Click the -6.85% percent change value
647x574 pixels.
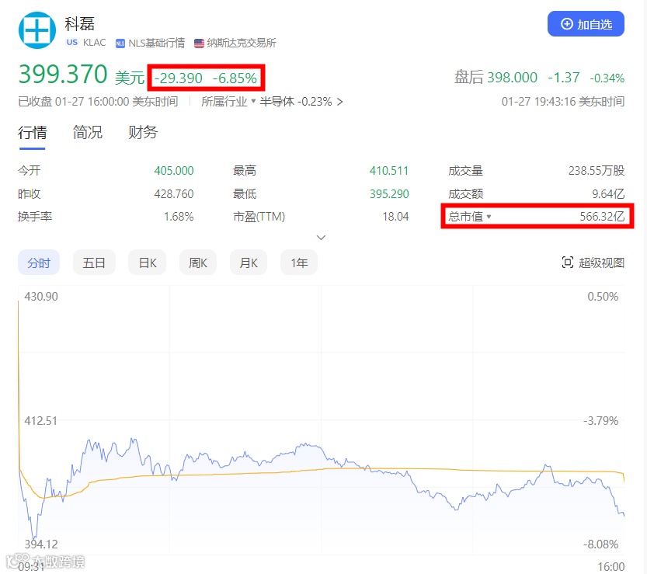[x=235, y=78]
